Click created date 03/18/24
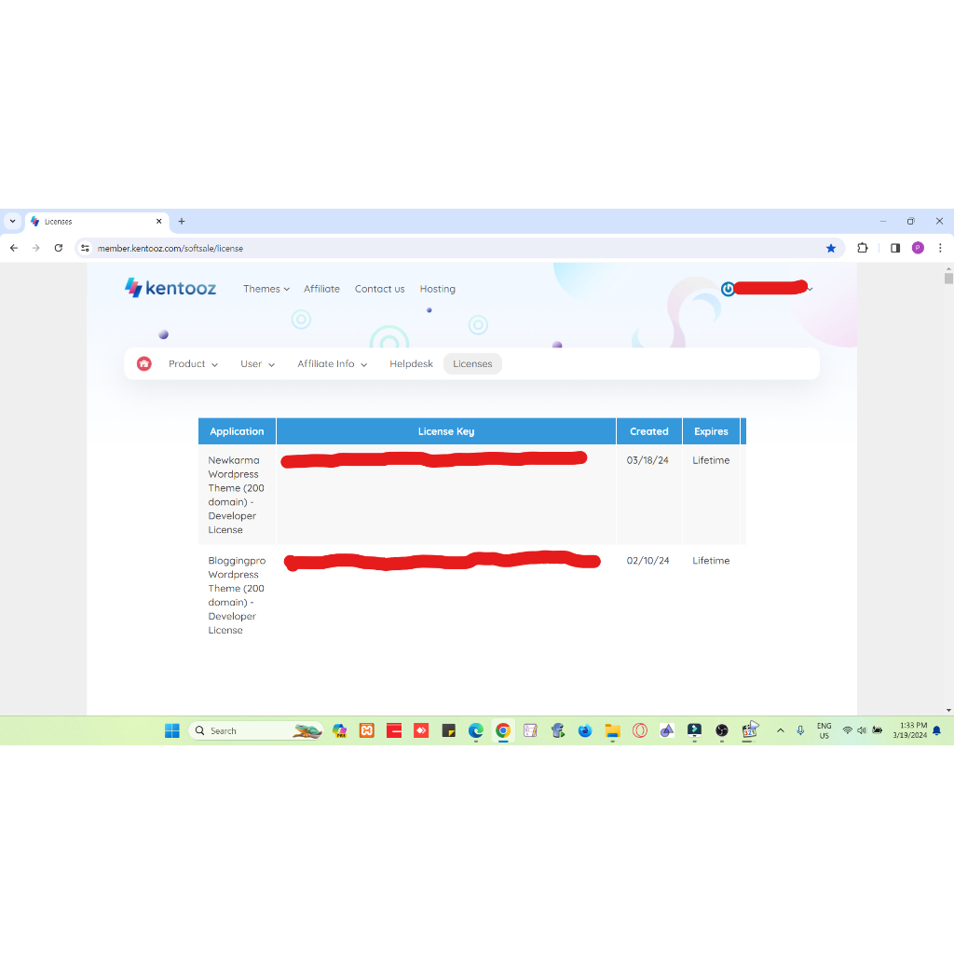Image resolution: width=954 pixels, height=954 pixels. pos(647,460)
